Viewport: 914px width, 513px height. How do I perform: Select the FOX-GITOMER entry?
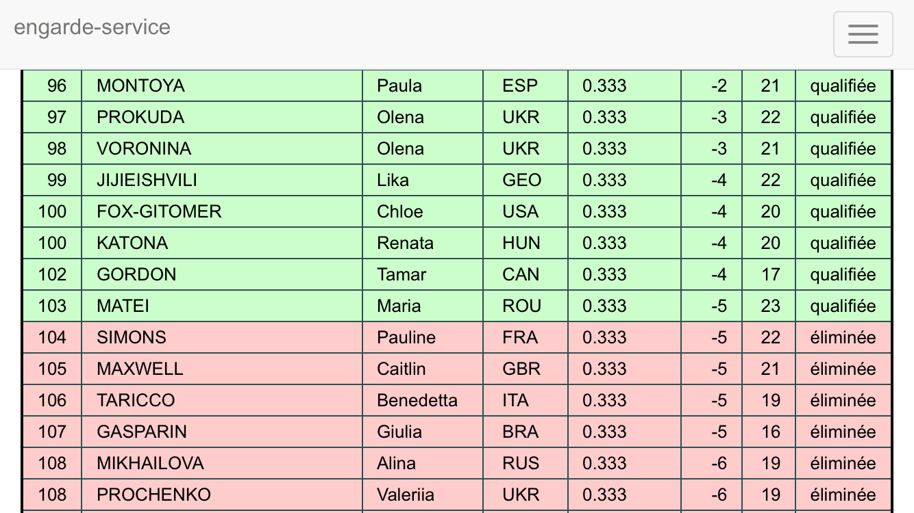[x=222, y=211]
